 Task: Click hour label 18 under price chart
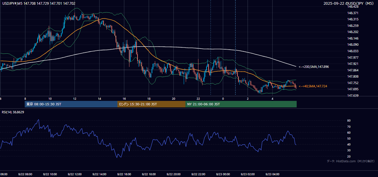(149, 99)
